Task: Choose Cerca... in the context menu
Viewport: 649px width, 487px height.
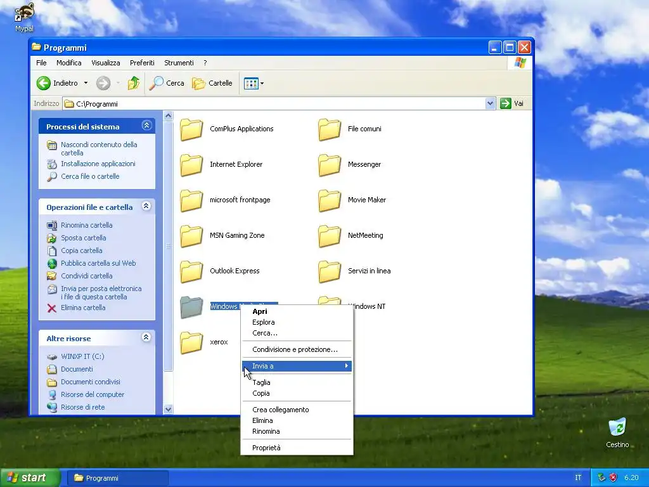Action: [297, 333]
